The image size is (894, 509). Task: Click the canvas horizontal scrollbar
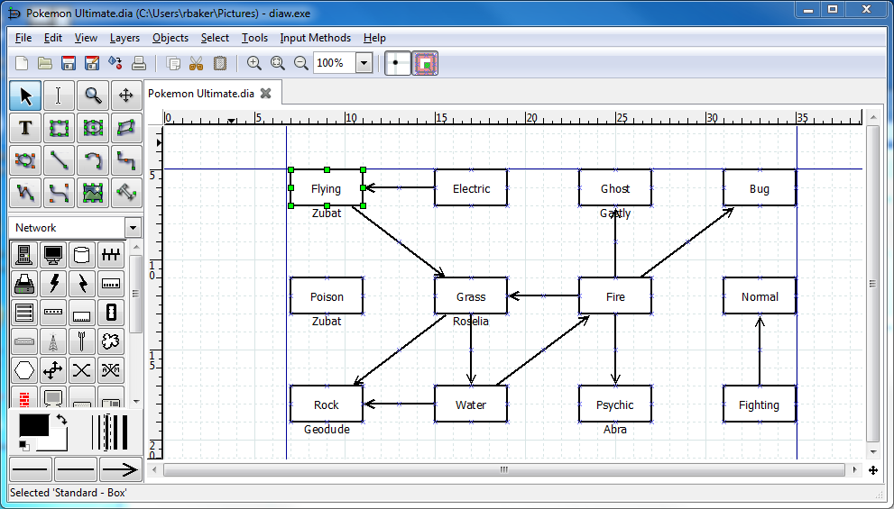pyautogui.click(x=504, y=469)
